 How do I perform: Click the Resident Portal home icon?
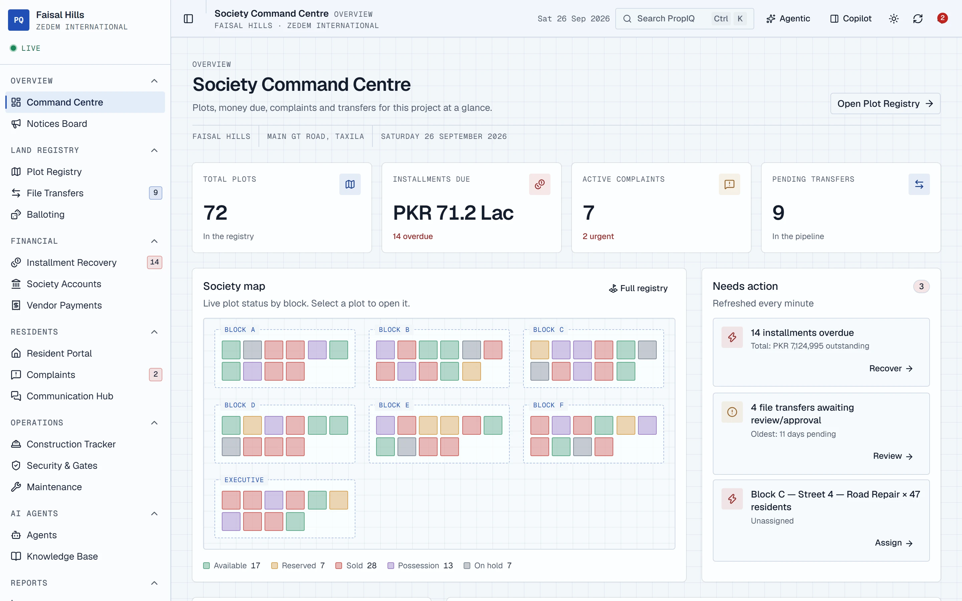(x=16, y=353)
